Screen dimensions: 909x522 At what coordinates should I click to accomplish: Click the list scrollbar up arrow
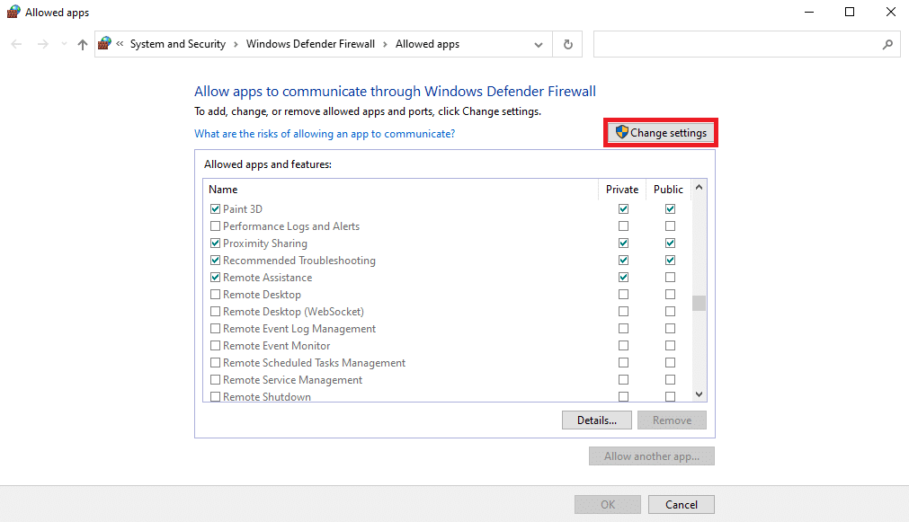(700, 187)
